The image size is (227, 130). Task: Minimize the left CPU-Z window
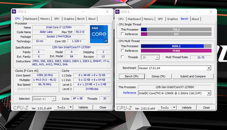pos(83,12)
